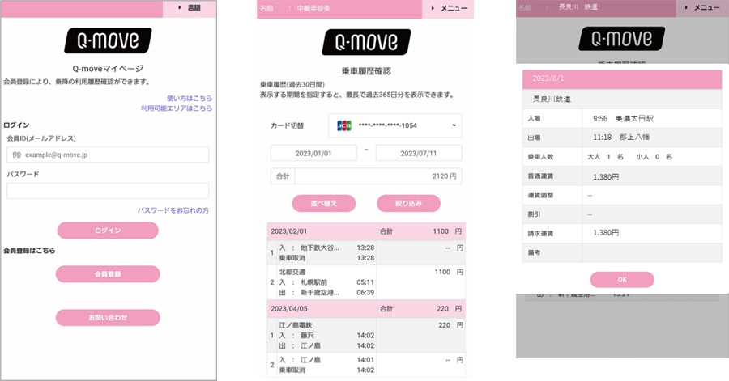
Task: Click the 2023/6/1 dialog header
Action: click(622, 79)
